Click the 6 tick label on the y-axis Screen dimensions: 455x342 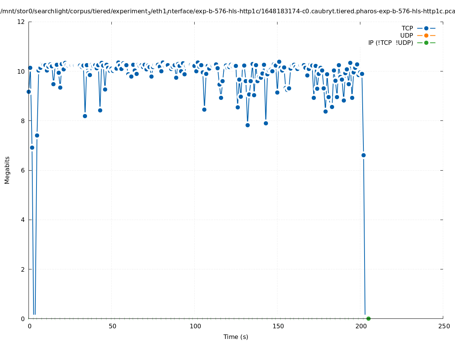coord(23,170)
